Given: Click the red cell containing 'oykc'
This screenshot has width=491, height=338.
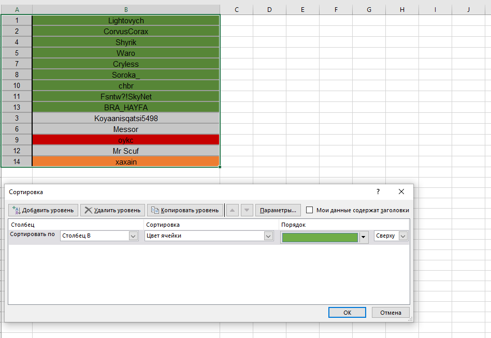Looking at the screenshot, I should click(126, 140).
